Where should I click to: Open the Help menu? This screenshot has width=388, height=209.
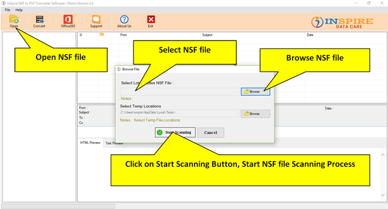tap(19, 10)
